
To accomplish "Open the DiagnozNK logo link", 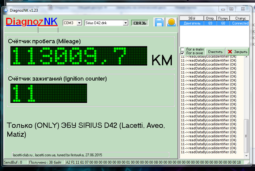I will 32,21.
